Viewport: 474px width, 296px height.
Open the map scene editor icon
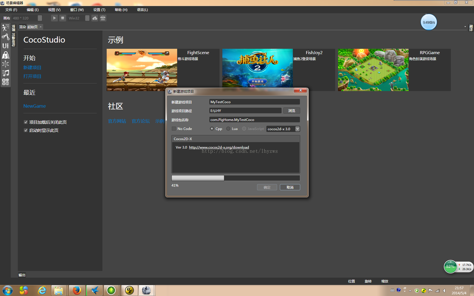click(5, 55)
